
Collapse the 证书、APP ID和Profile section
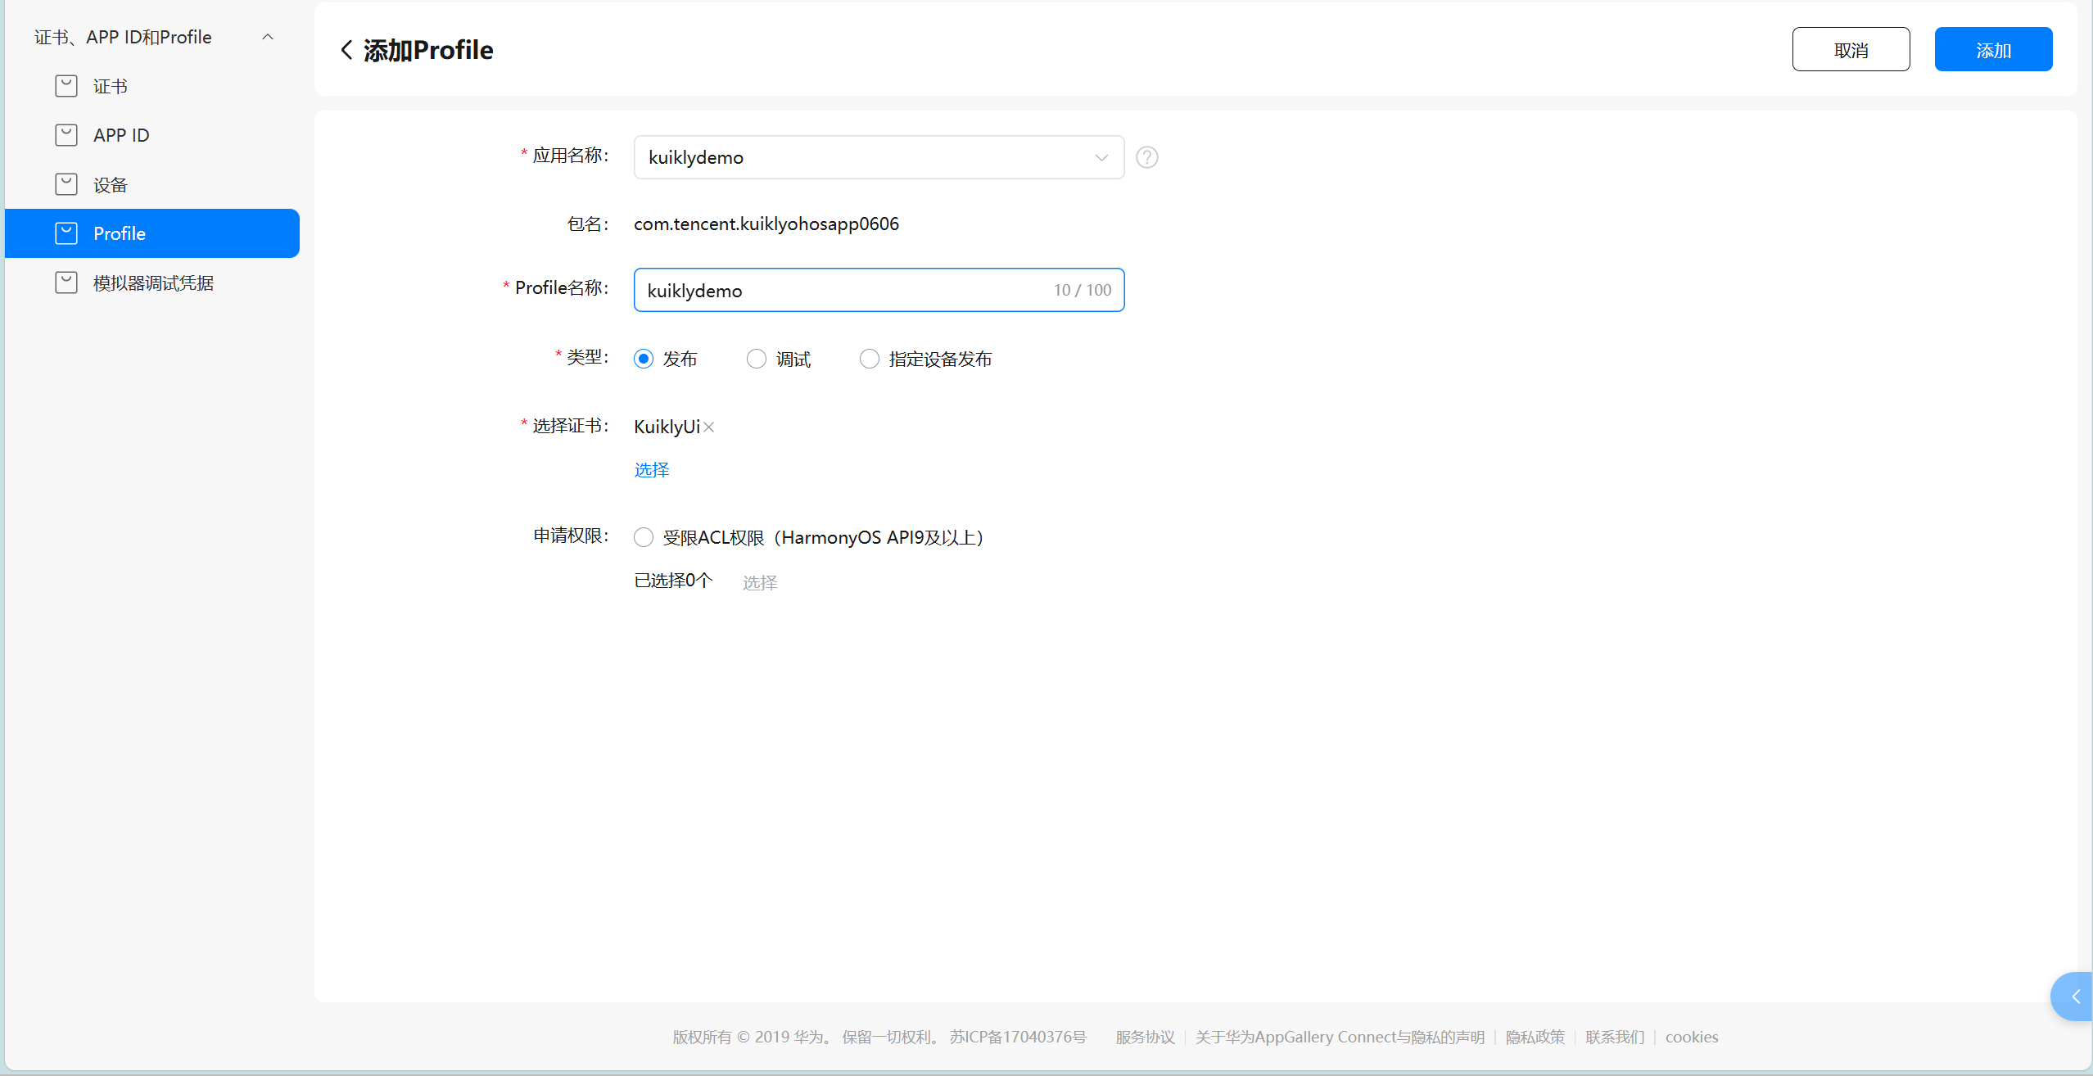click(x=268, y=37)
